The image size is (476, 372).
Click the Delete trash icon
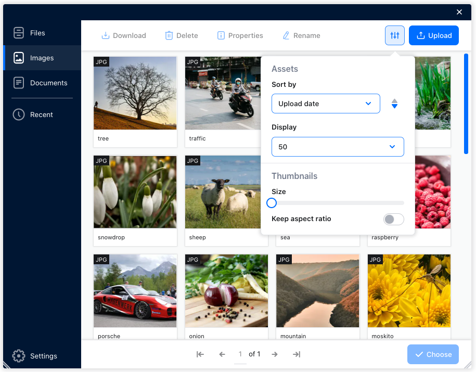[169, 35]
